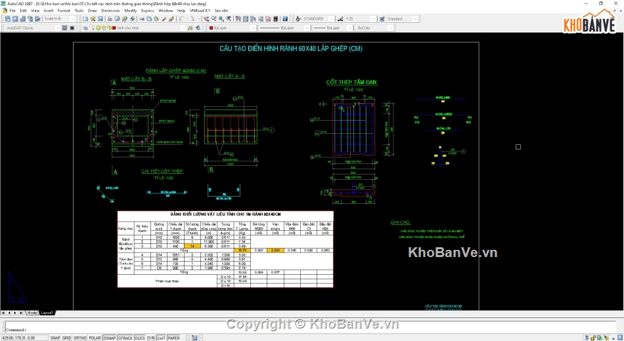Click the Pan realtime icon

point(206,18)
